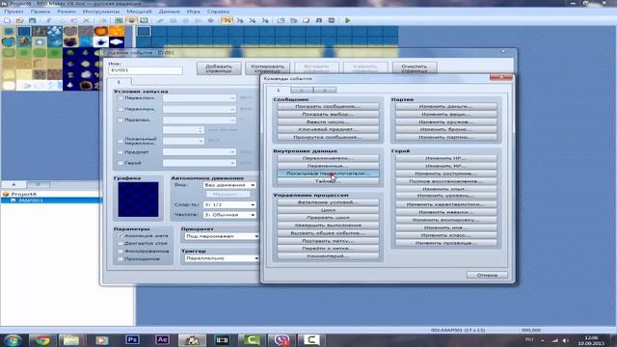Click Ветвление условий command button
This screenshot has height=347, width=617.
(328, 202)
